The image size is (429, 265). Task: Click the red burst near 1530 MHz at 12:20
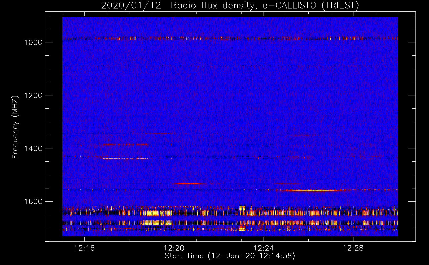pyautogui.click(x=188, y=183)
